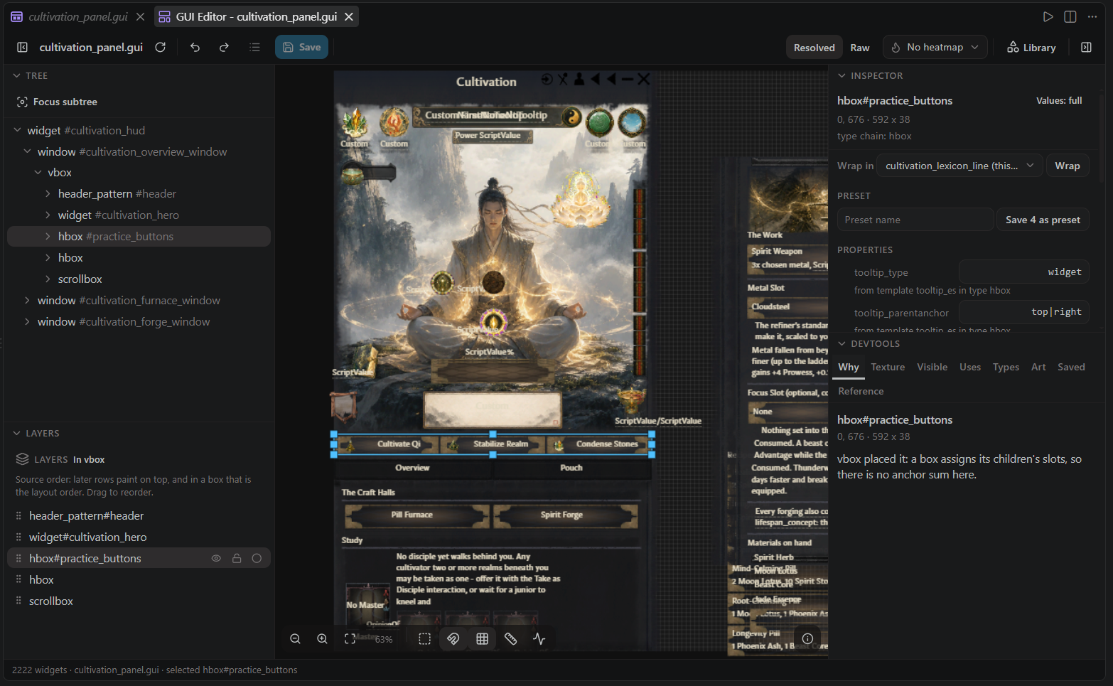Select the Resolved view mode
The image size is (1113, 686).
point(814,48)
